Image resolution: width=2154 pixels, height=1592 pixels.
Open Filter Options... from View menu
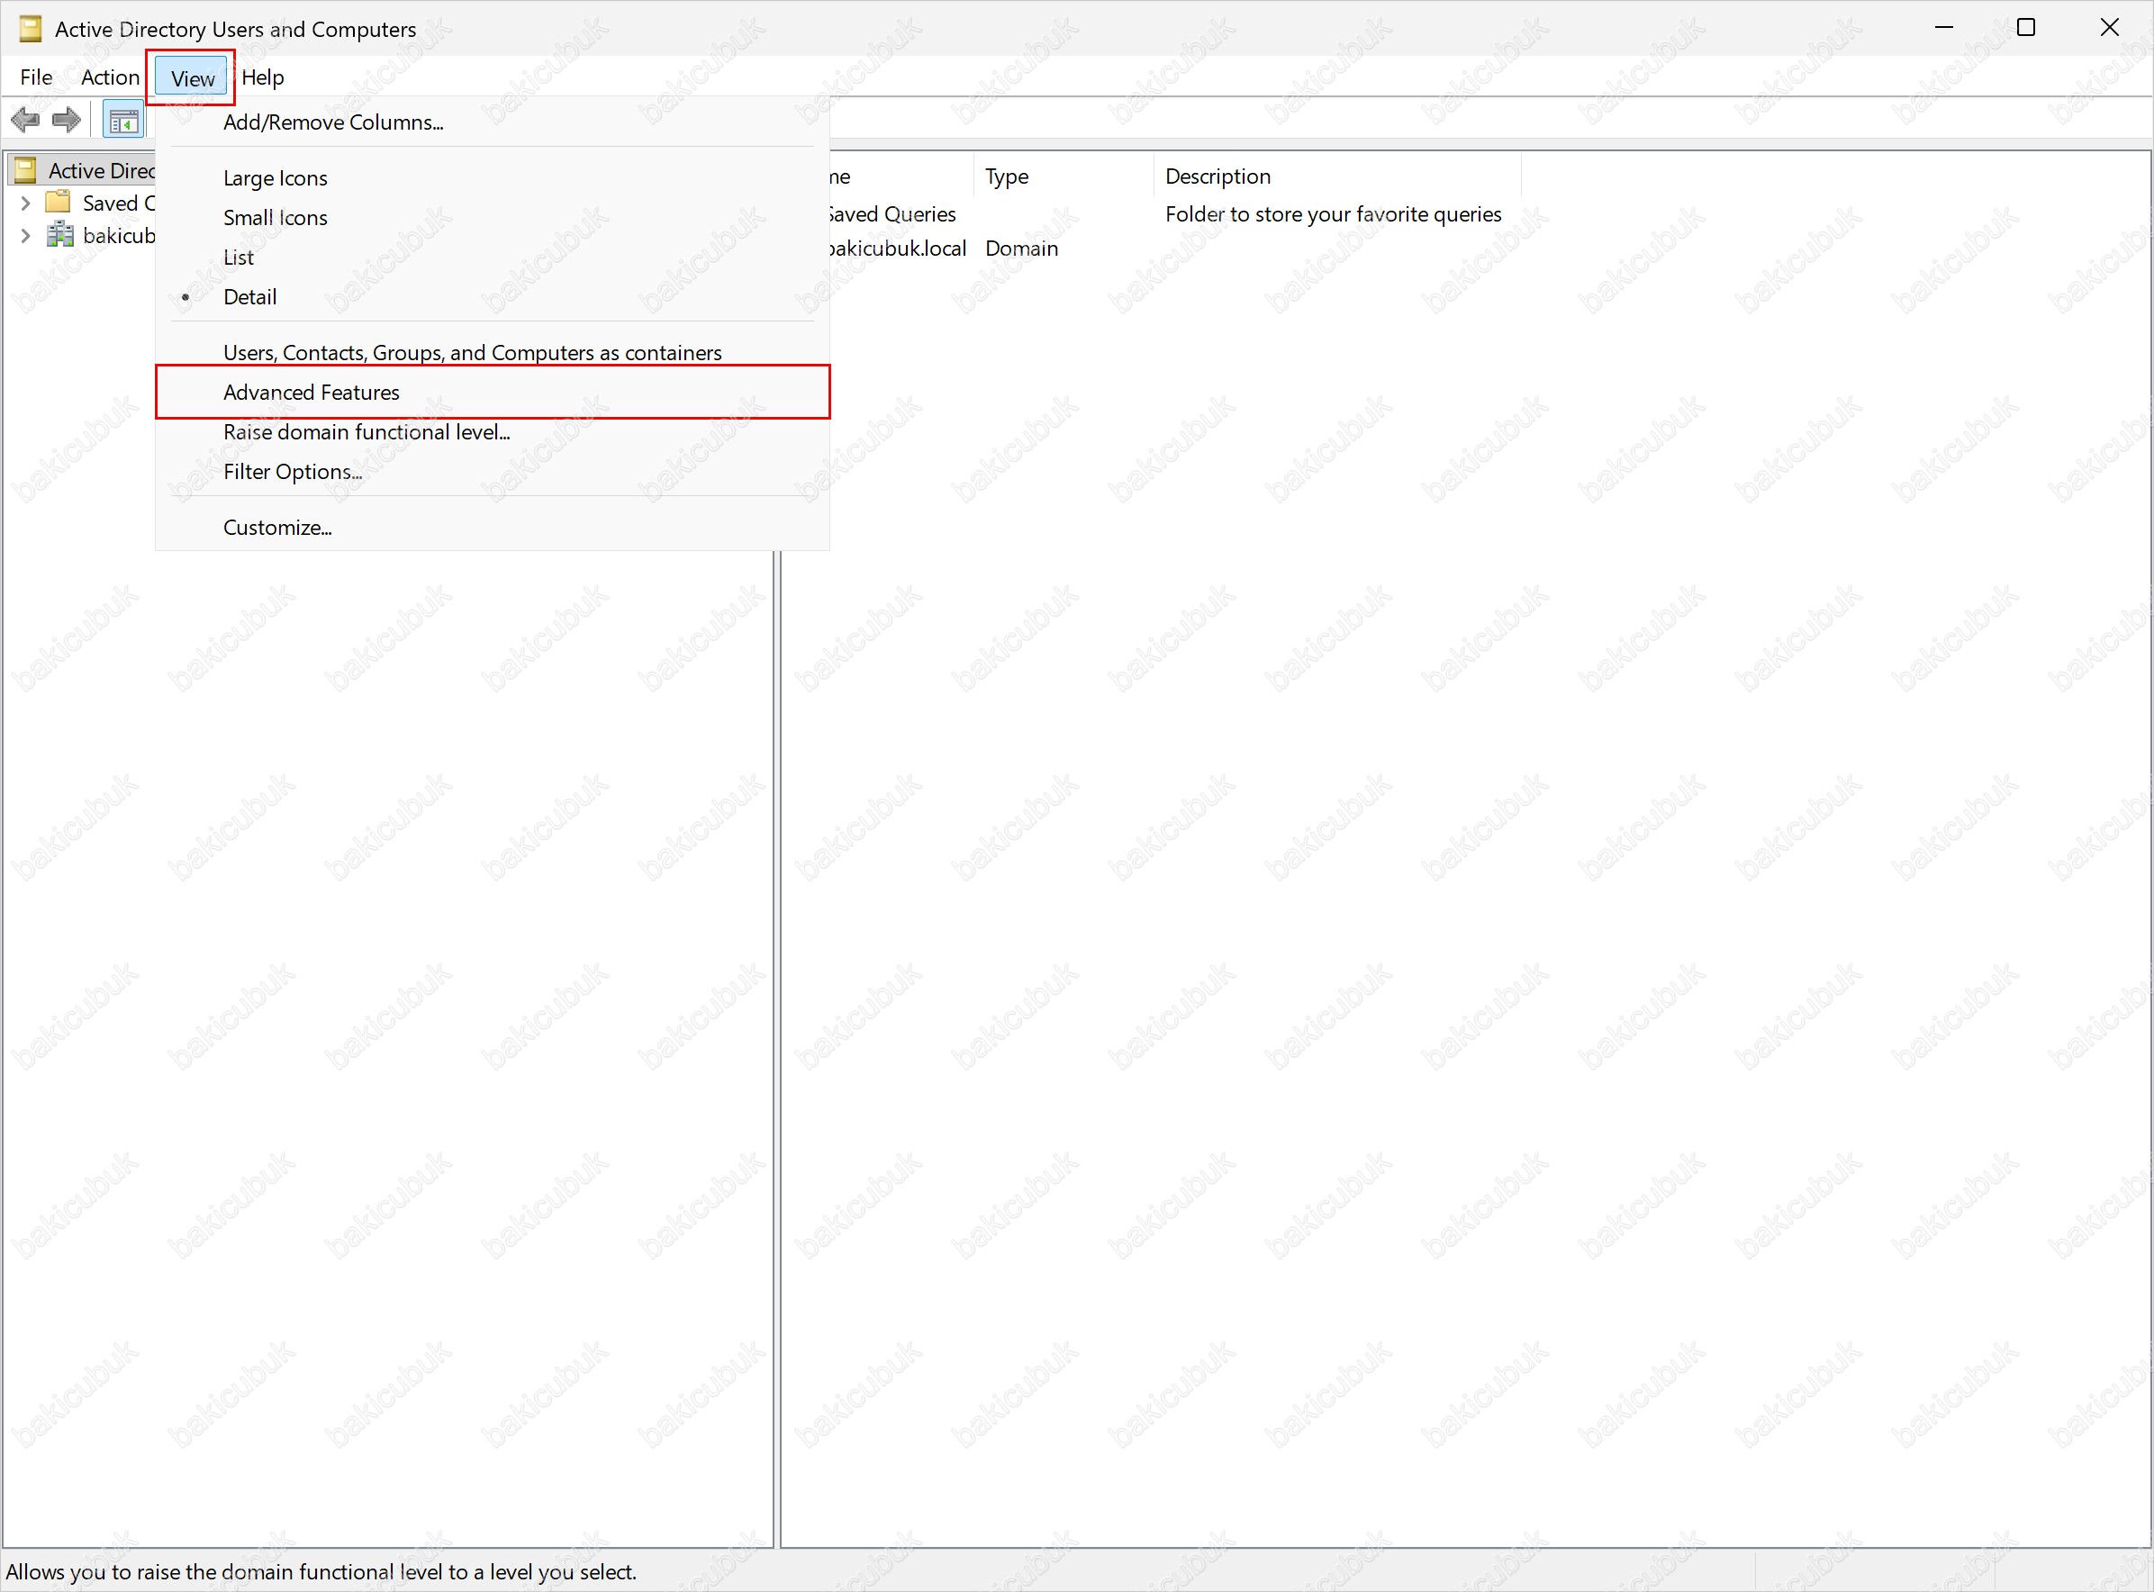(x=493, y=471)
